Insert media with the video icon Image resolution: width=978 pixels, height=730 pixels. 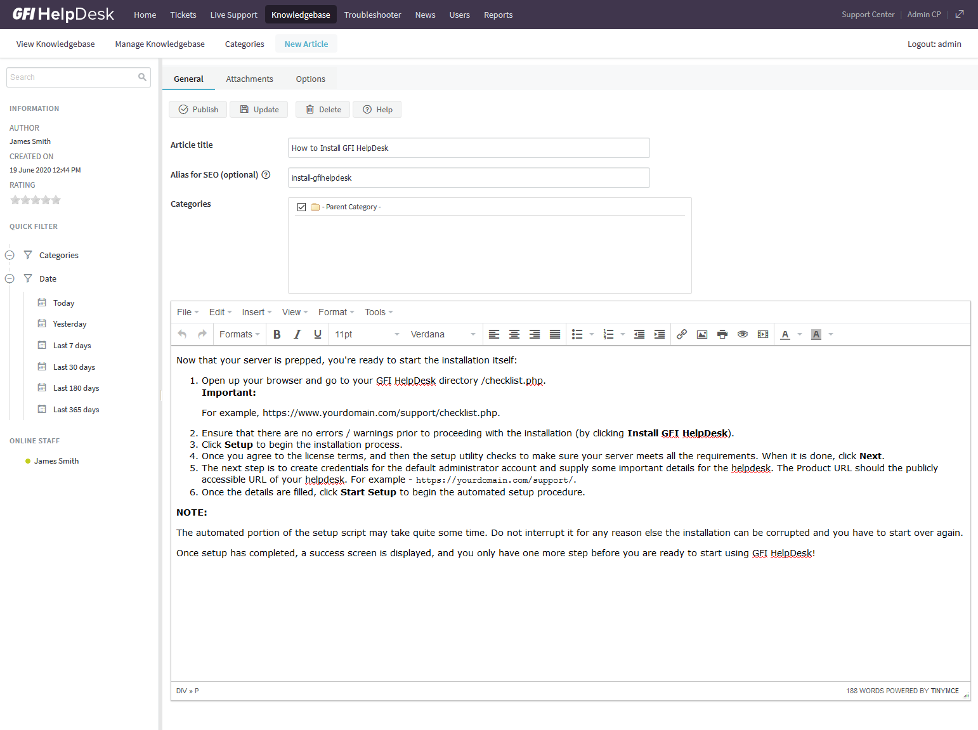(763, 334)
